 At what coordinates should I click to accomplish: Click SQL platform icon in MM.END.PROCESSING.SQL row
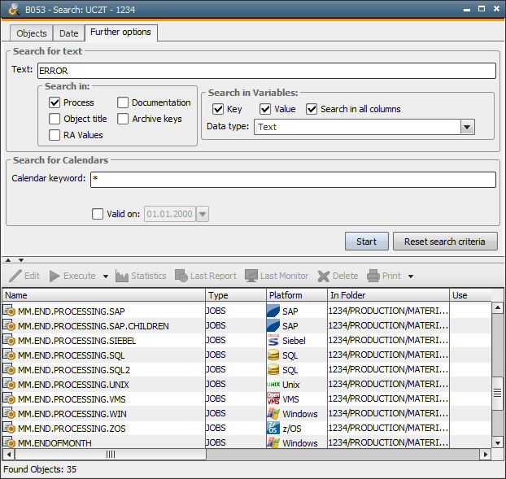pos(273,355)
